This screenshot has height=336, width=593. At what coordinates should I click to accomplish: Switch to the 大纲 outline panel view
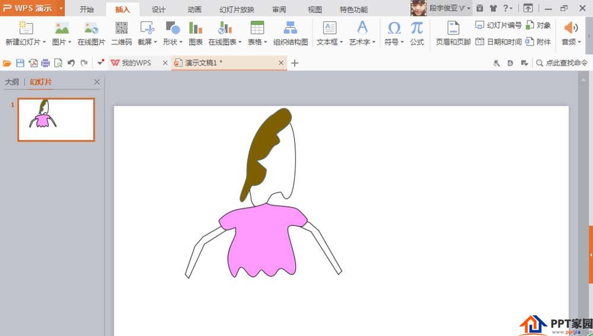pos(12,82)
